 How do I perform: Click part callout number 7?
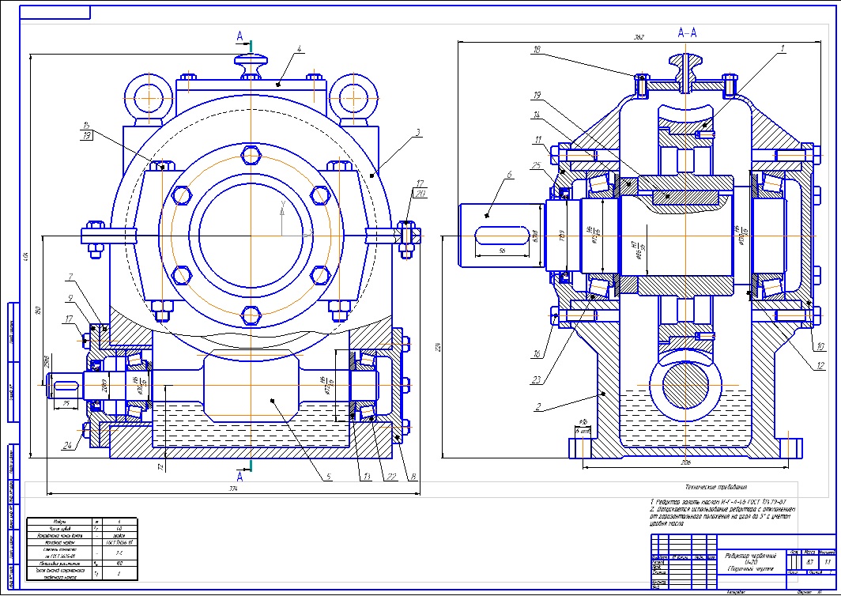pos(70,277)
